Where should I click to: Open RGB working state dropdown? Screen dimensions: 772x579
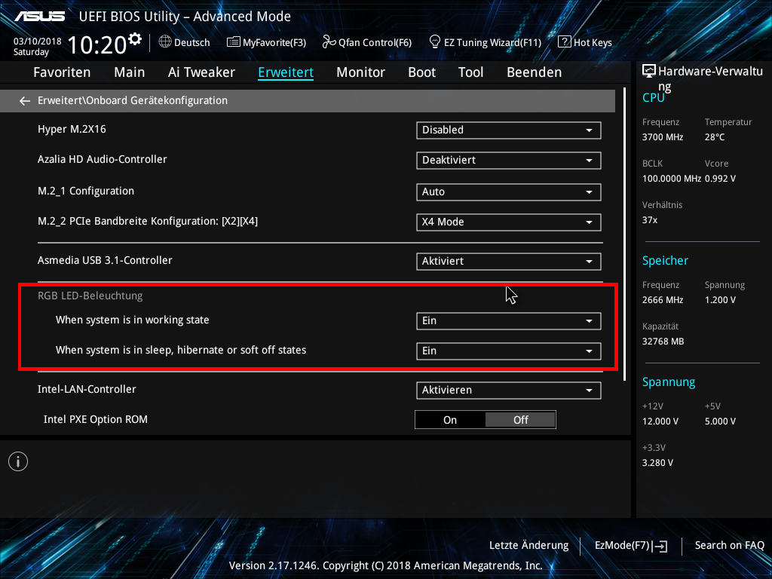coord(509,320)
